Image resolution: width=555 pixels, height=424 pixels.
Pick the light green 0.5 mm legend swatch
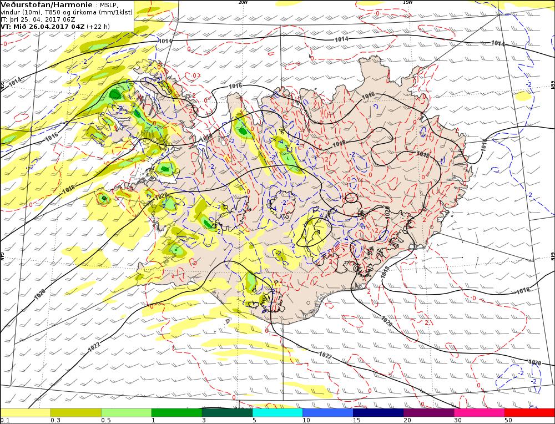tap(127, 413)
